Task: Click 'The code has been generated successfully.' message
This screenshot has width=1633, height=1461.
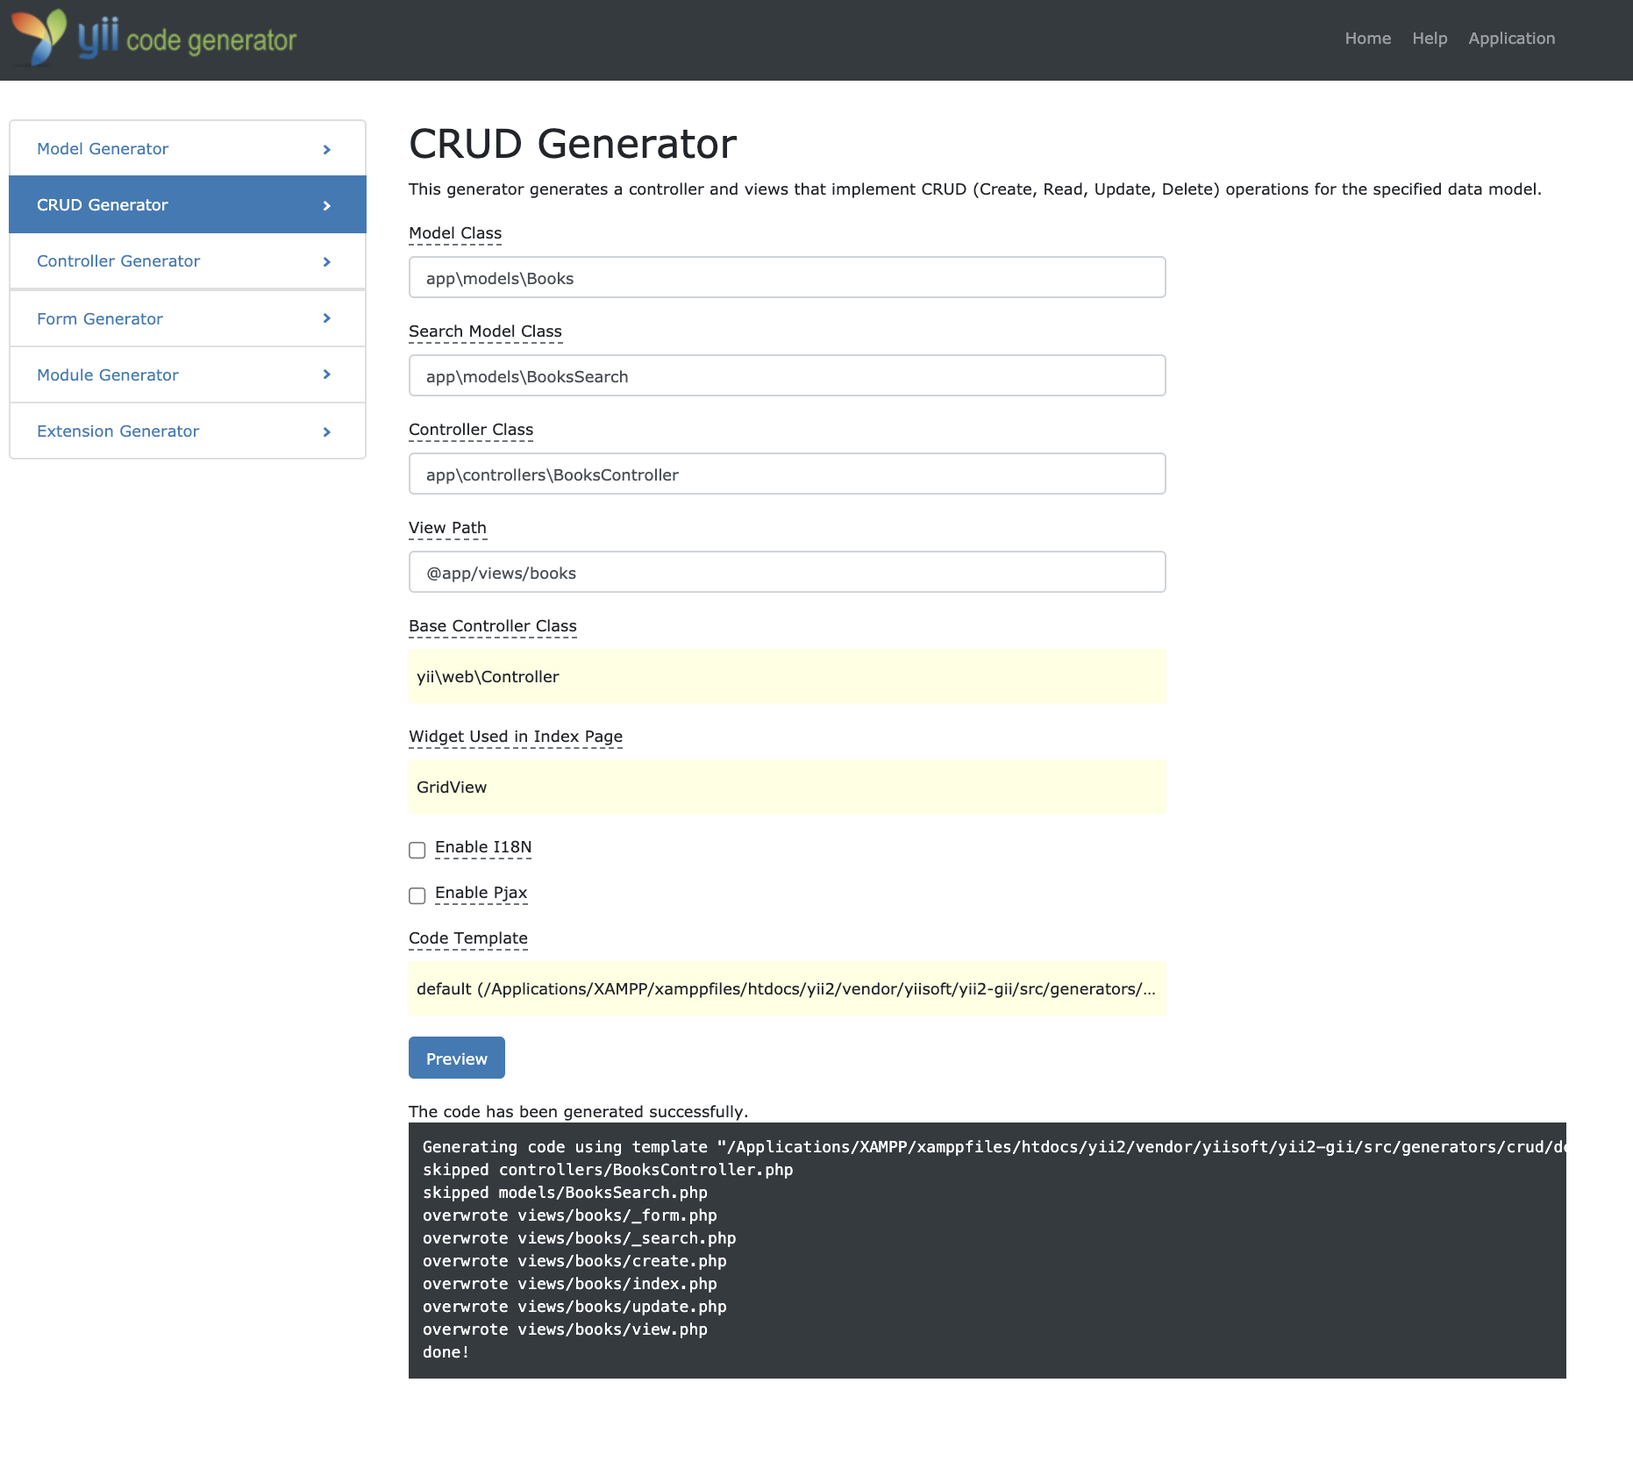Action: click(x=578, y=1111)
